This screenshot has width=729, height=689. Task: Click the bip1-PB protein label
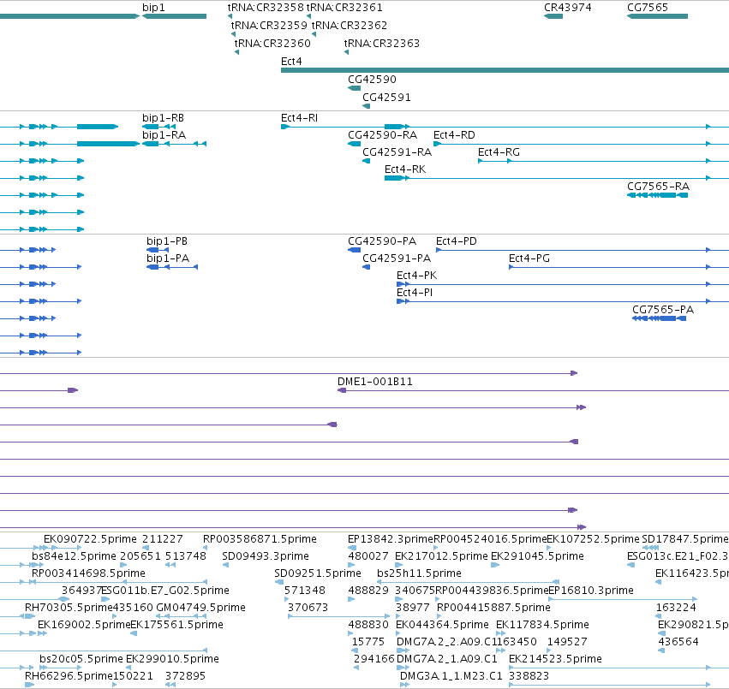pyautogui.click(x=167, y=241)
